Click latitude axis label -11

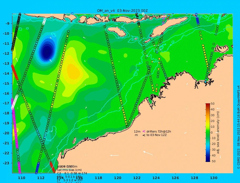pos(6,44)
